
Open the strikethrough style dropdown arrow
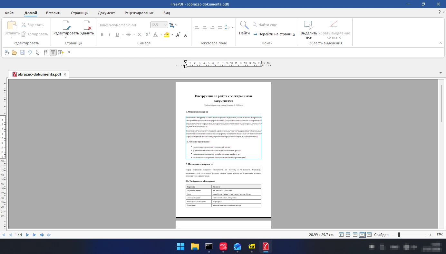tap(134, 35)
